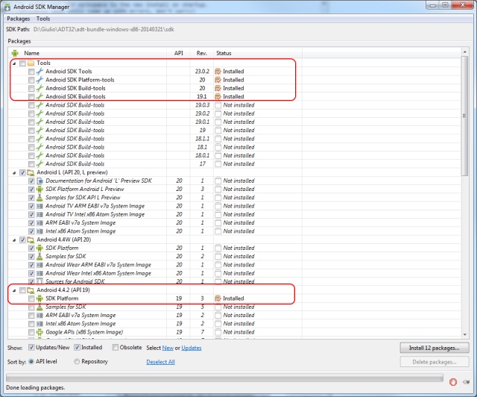Click the Documentation for Android 'L' Preview icon

[x=40, y=181]
